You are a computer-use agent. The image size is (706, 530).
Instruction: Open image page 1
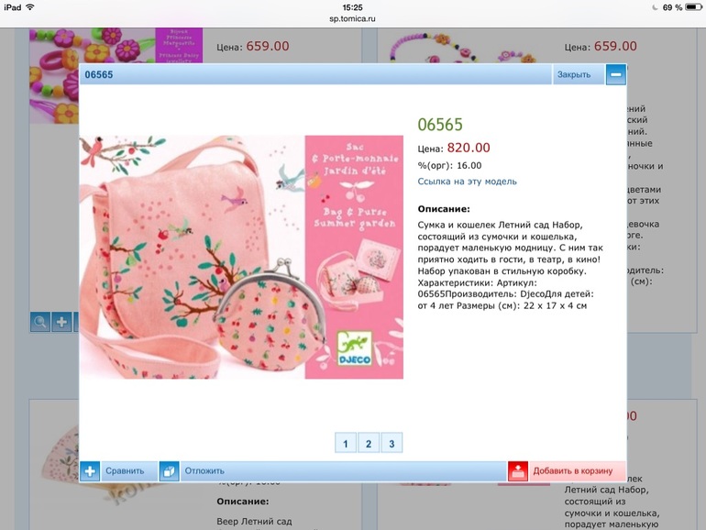pyautogui.click(x=346, y=443)
